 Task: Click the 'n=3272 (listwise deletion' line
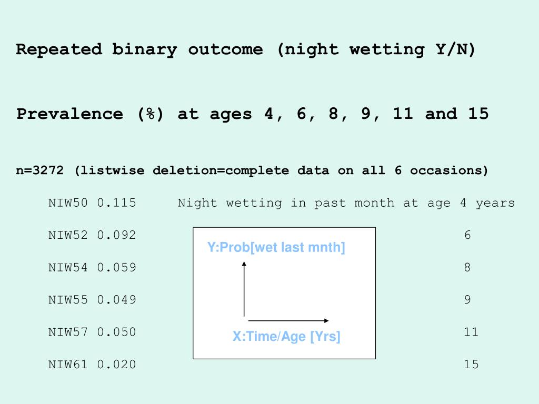[252, 171]
